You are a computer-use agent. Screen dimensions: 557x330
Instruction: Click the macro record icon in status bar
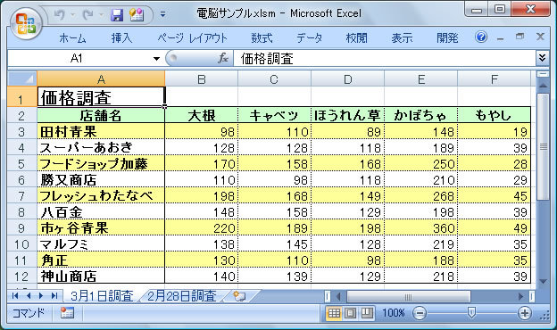pos(67,313)
